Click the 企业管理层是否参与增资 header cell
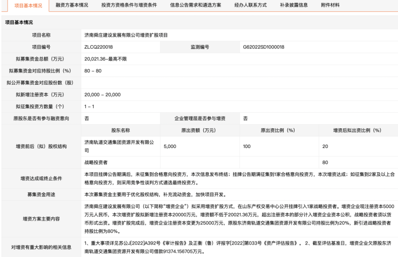 pyautogui.click(x=201, y=119)
